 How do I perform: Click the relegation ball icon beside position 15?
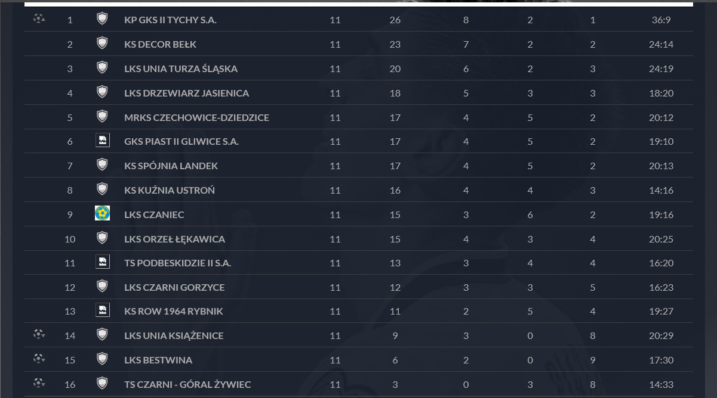[39, 359]
